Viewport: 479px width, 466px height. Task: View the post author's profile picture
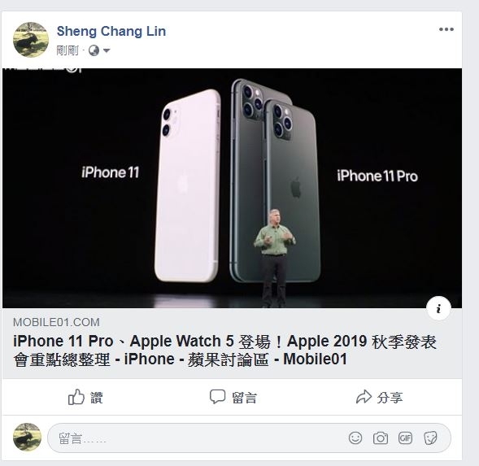click(x=31, y=40)
